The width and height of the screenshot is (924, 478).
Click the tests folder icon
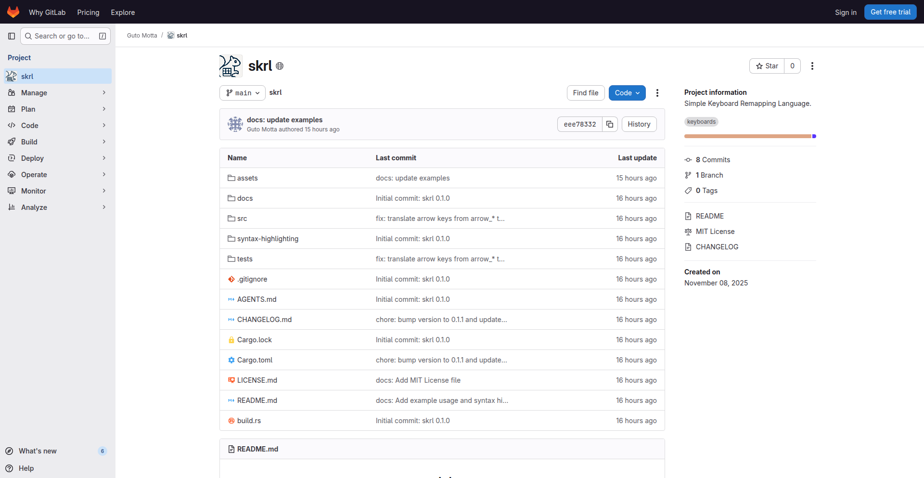[231, 259]
